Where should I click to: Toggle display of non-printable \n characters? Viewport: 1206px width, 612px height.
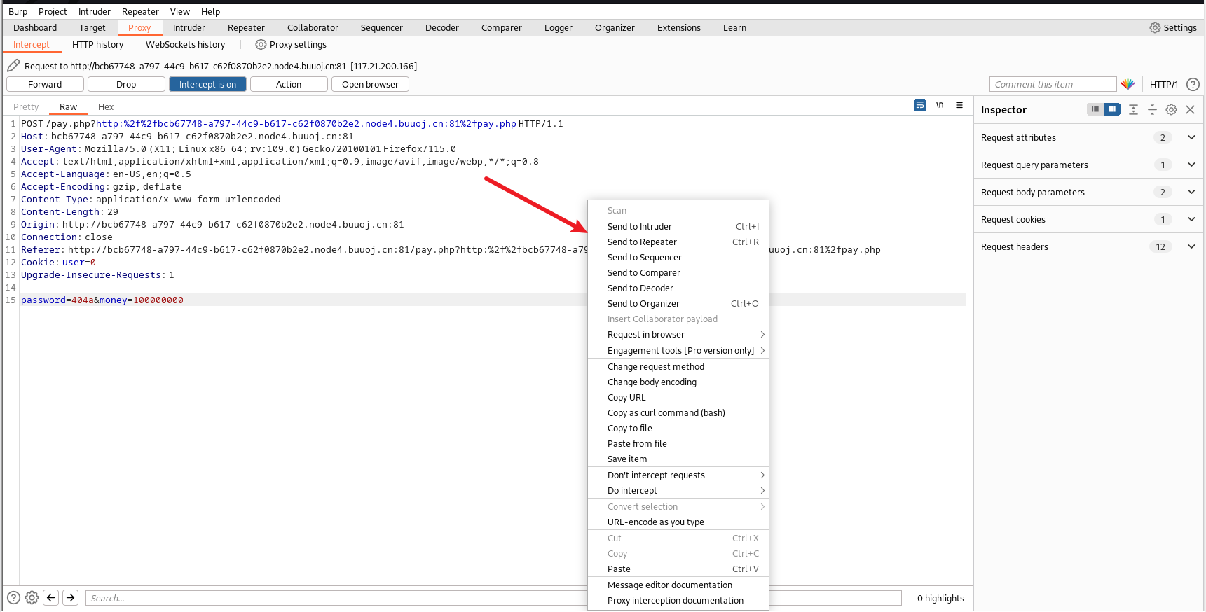point(940,105)
